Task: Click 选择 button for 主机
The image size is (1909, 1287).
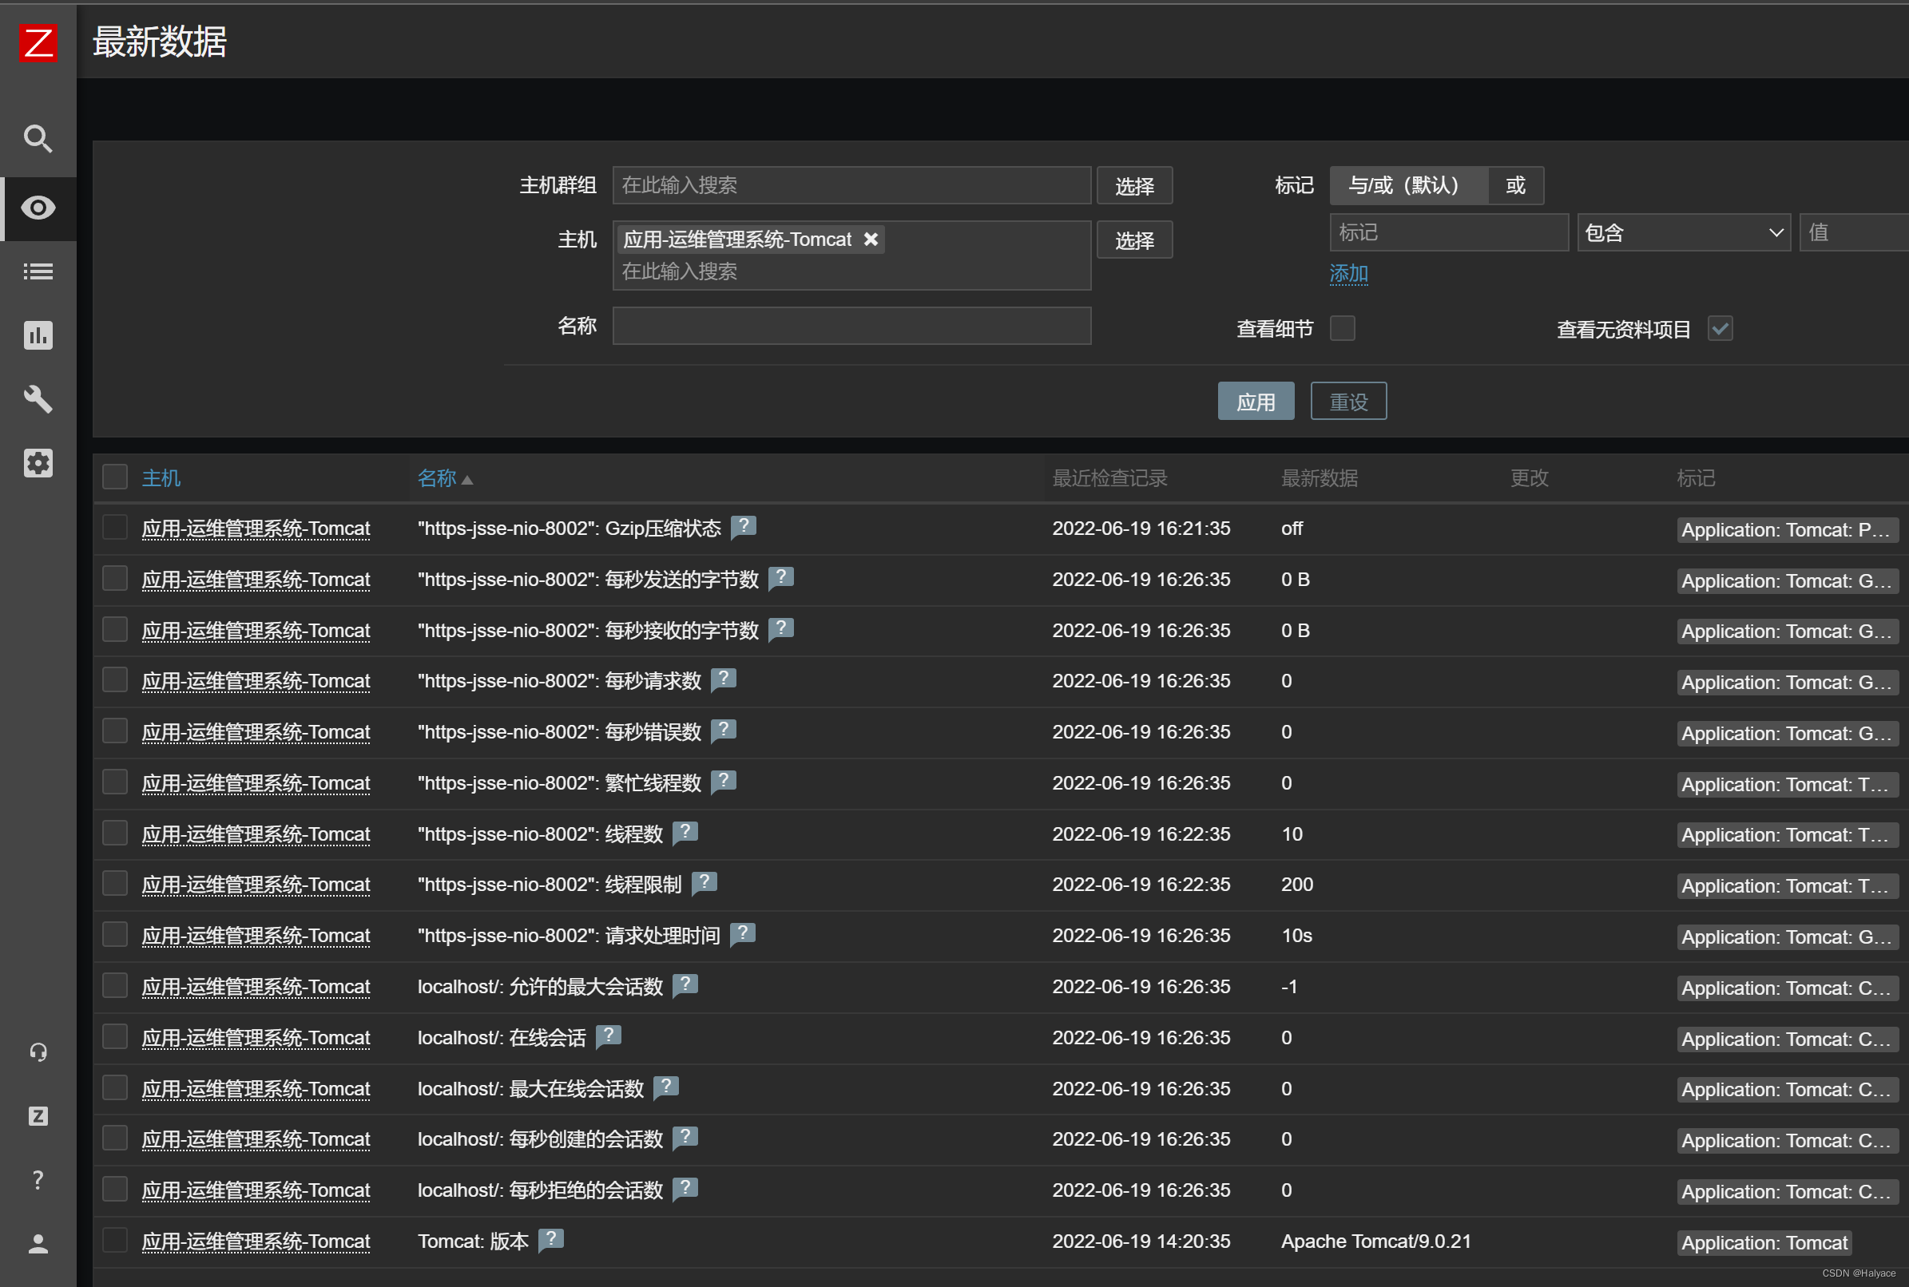Action: coord(1135,240)
